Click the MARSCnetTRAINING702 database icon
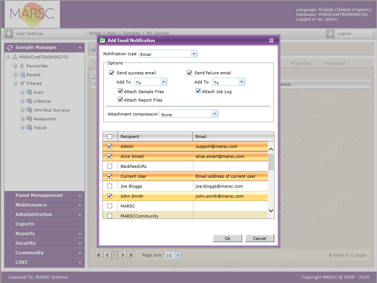This screenshot has width=377, height=283. click(15, 57)
